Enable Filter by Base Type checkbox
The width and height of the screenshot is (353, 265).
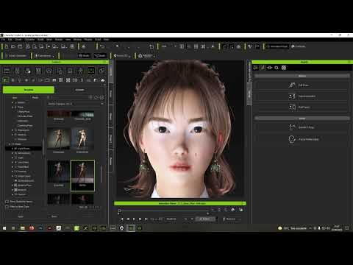7,207
